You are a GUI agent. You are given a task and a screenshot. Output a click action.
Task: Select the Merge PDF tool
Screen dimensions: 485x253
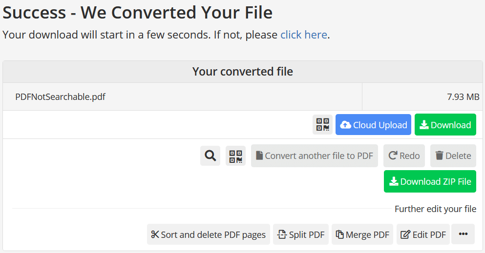[362, 234]
